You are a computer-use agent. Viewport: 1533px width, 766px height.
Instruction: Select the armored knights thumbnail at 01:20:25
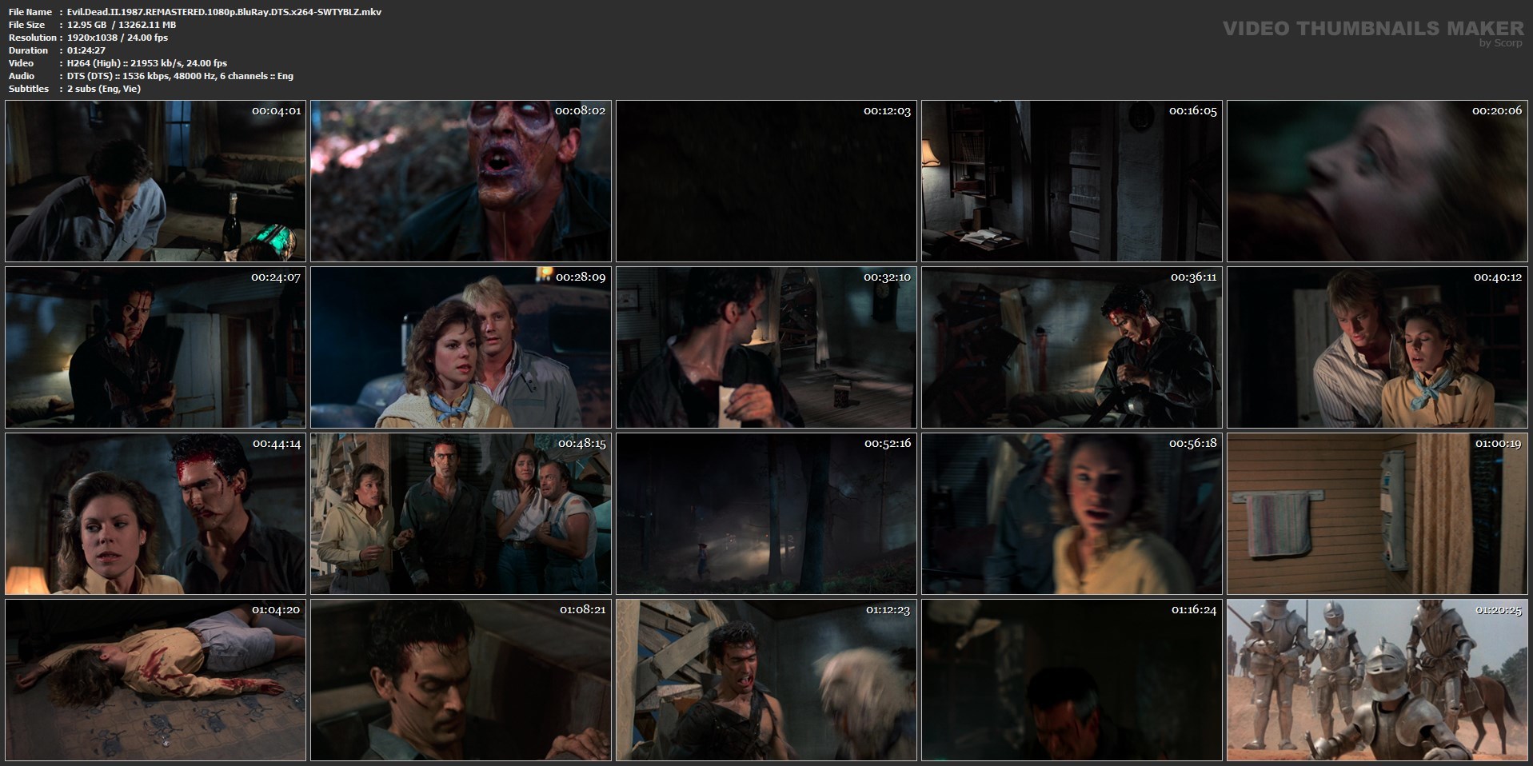(x=1377, y=680)
